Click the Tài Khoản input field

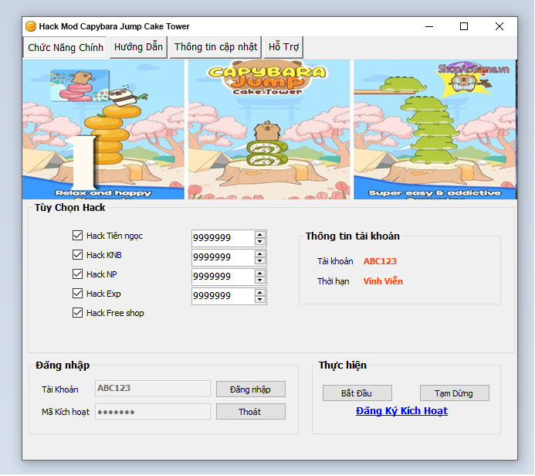click(x=152, y=389)
